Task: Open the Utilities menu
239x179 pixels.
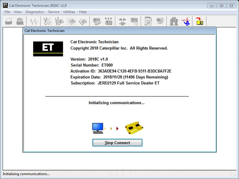Action: click(x=69, y=12)
